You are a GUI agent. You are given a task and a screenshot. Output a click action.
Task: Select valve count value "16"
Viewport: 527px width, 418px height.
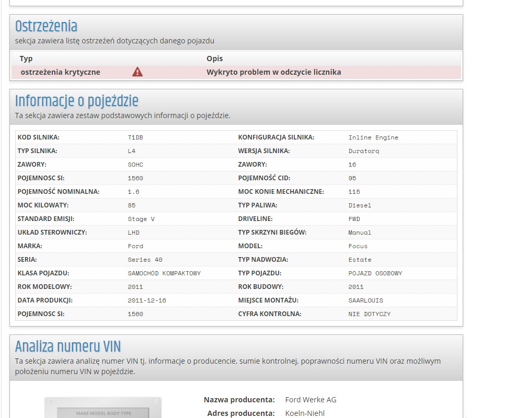(x=352, y=165)
